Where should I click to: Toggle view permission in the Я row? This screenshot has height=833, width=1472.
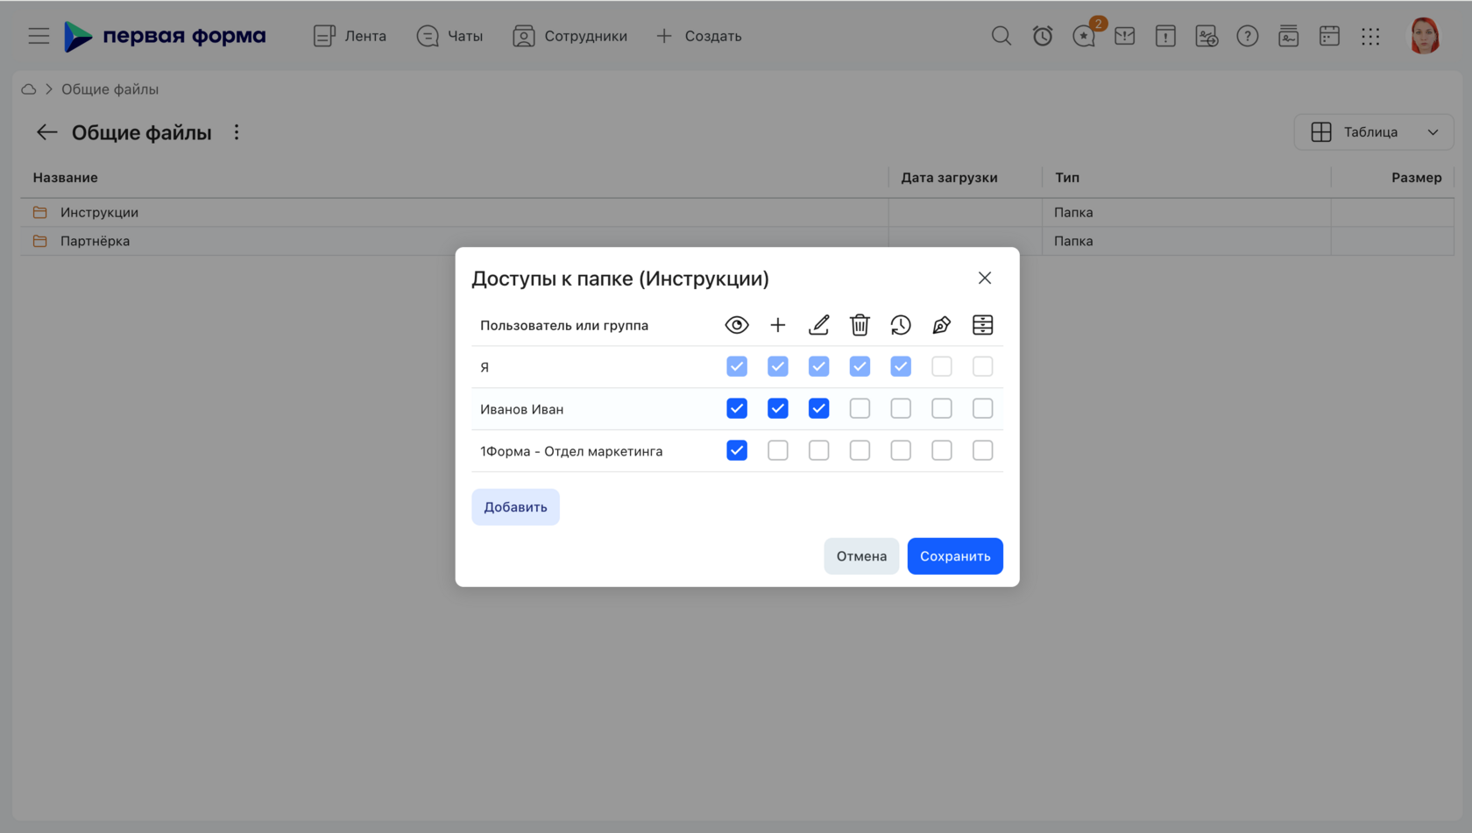737,366
